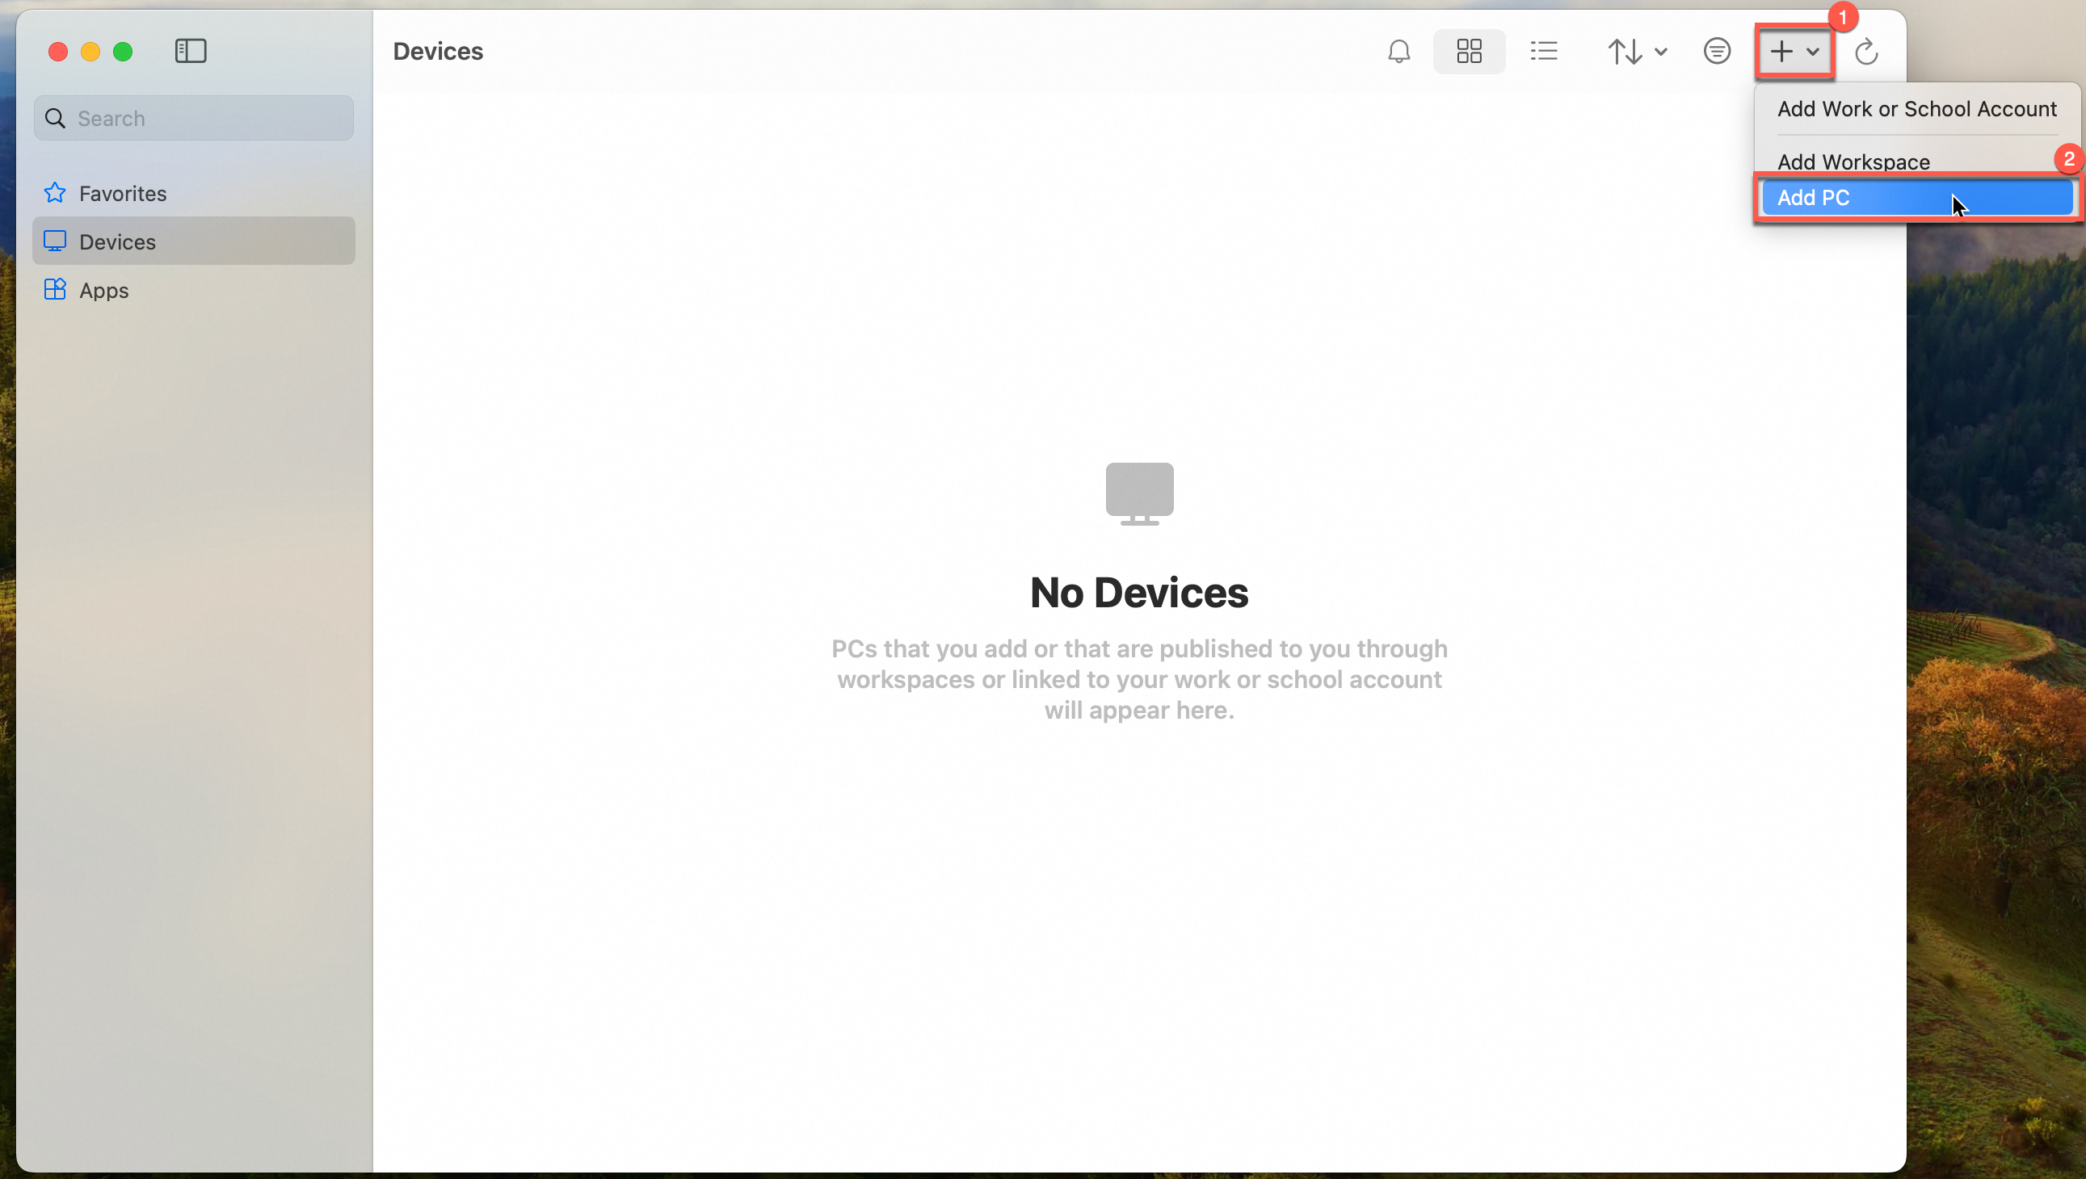
Task: Switch to list view layout
Action: pyautogui.click(x=1543, y=52)
